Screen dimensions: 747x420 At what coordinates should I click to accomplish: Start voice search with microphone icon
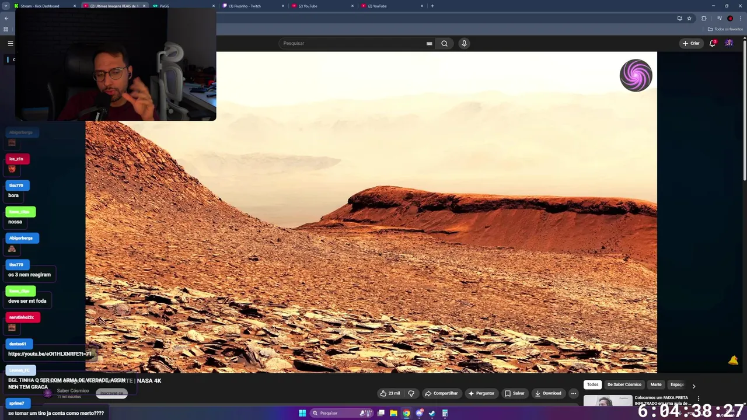pyautogui.click(x=464, y=43)
